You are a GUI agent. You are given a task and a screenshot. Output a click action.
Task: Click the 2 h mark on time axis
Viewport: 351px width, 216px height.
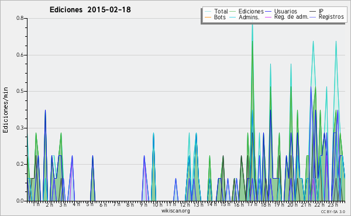[x=49, y=204]
